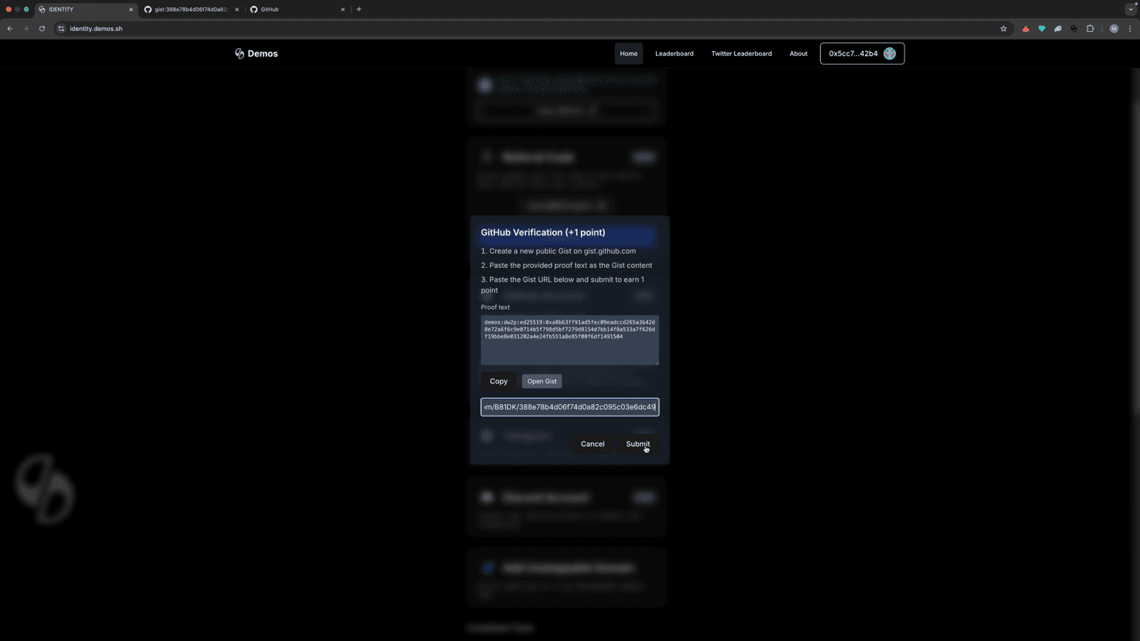This screenshot has height=641, width=1140.
Task: Reload the identity.demos.sh page
Action: (x=42, y=29)
